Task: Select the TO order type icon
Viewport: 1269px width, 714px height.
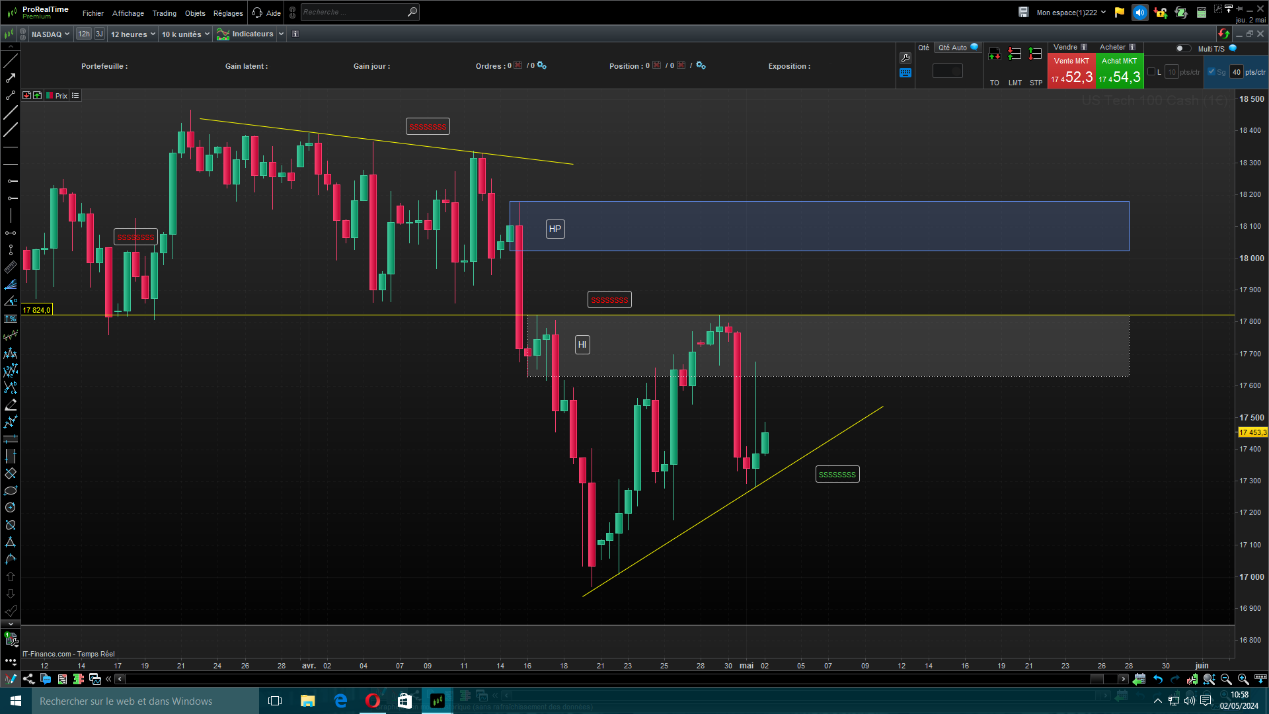Action: point(994,54)
